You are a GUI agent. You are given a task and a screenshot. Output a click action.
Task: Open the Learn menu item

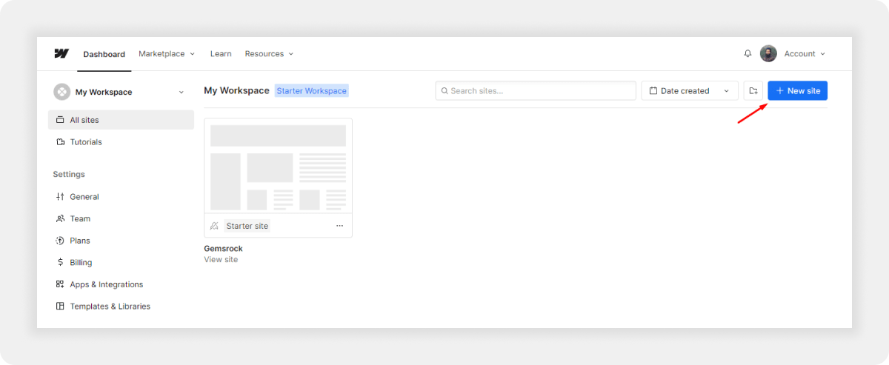click(x=221, y=53)
